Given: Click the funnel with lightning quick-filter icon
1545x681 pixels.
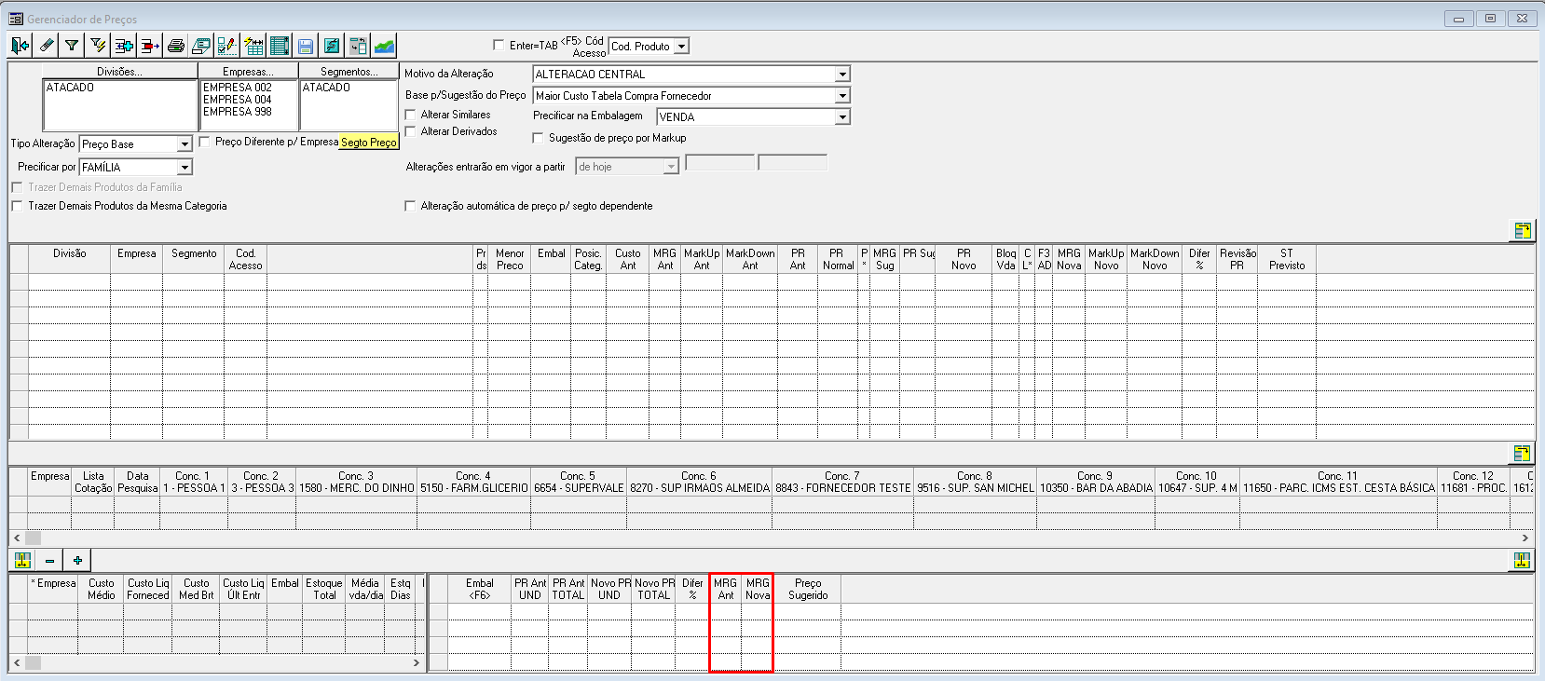Looking at the screenshot, I should click(x=98, y=46).
